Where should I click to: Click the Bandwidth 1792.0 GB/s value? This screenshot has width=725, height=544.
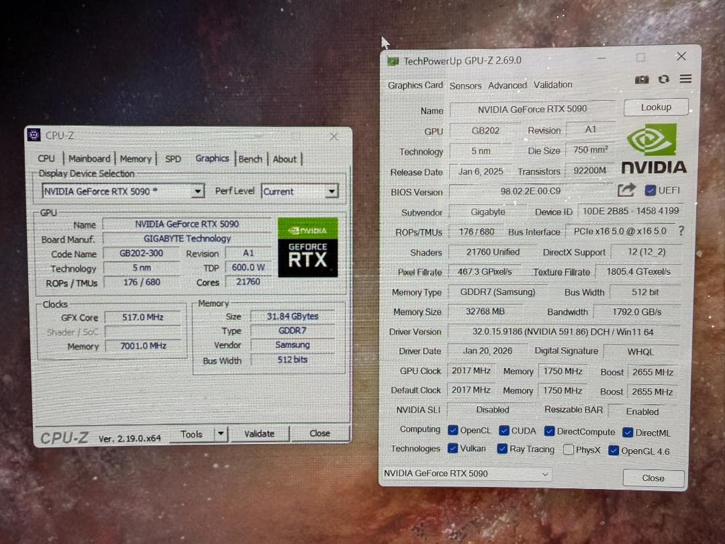point(637,312)
